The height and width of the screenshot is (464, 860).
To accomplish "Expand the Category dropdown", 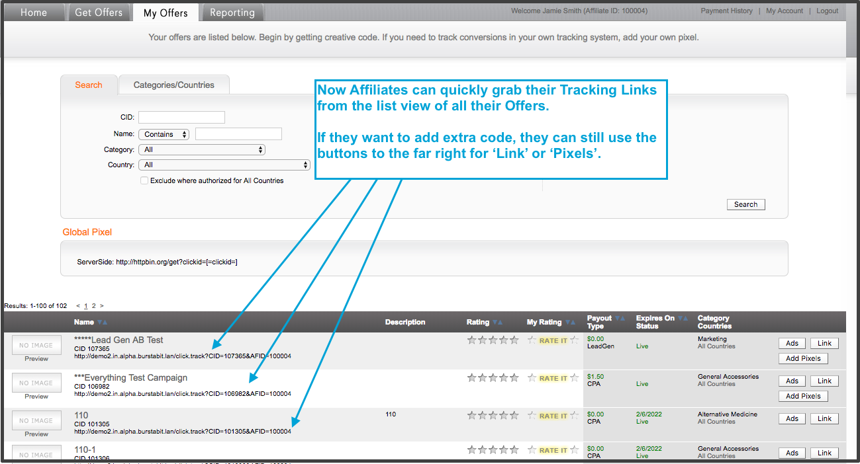I will pyautogui.click(x=202, y=150).
